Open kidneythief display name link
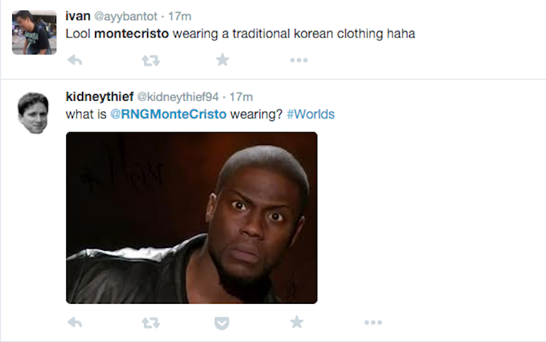This screenshot has width=546, height=342. coord(100,97)
